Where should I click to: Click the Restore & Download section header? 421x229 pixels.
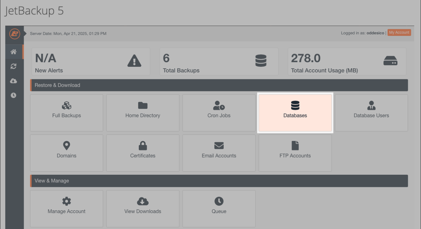click(x=219, y=85)
